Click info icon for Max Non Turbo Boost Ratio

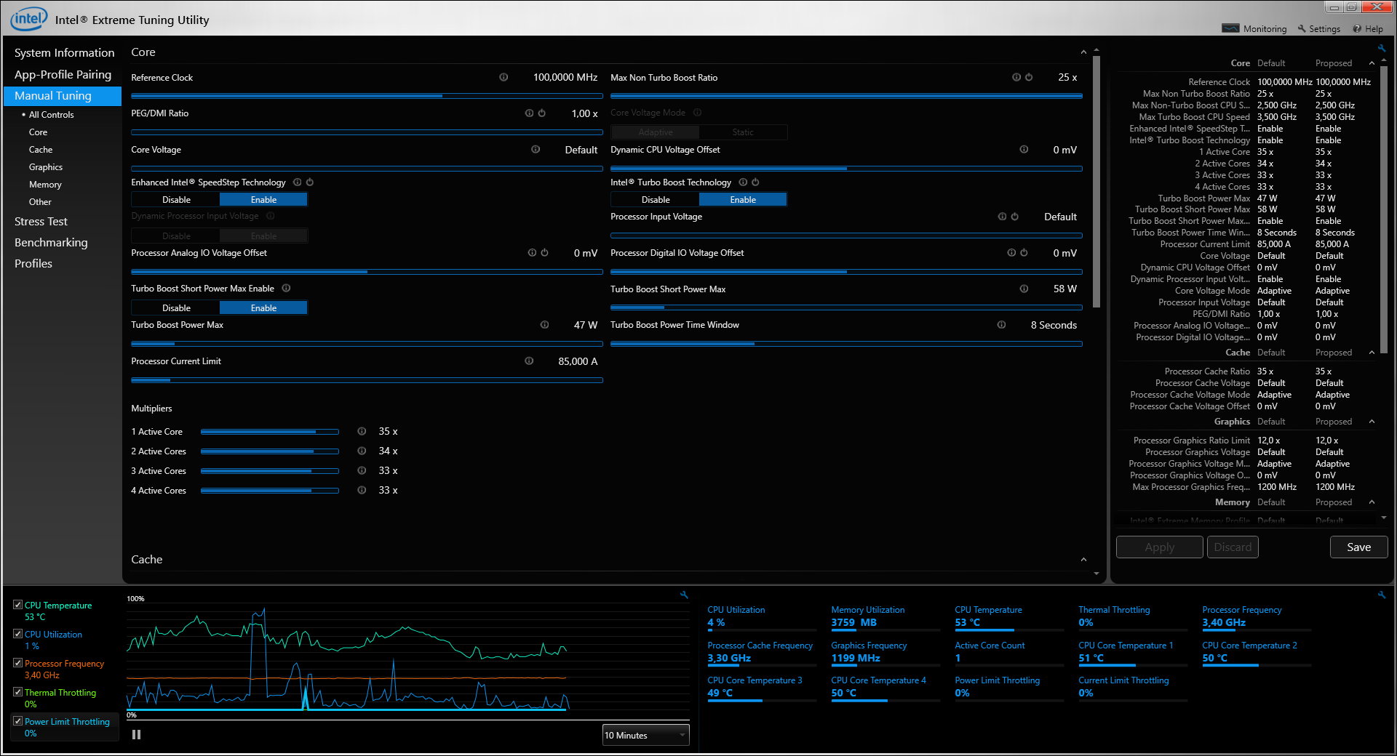pyautogui.click(x=1016, y=77)
